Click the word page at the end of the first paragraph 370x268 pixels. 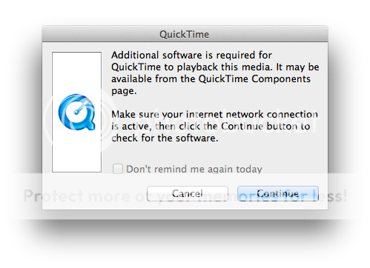122,91
